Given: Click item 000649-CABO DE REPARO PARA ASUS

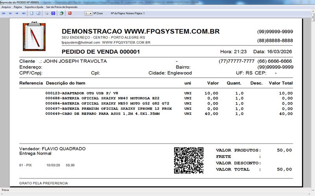Looking at the screenshot, I should 102,114.
